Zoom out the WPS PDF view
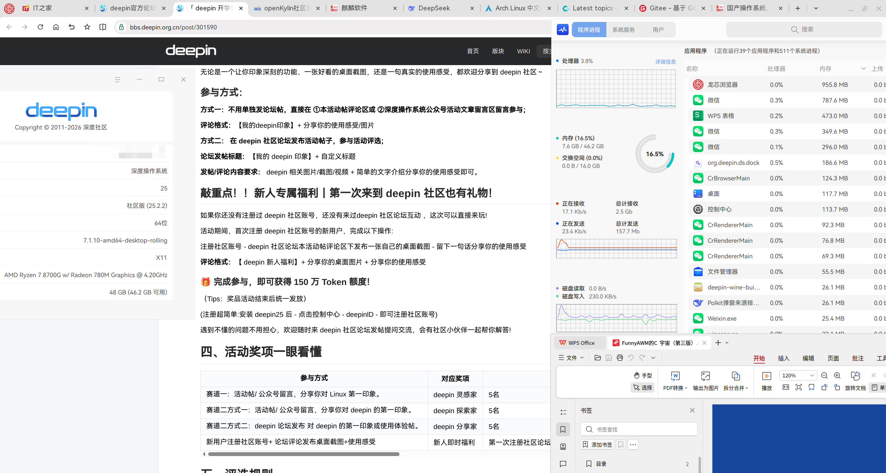This screenshot has height=473, width=886. pyautogui.click(x=824, y=375)
